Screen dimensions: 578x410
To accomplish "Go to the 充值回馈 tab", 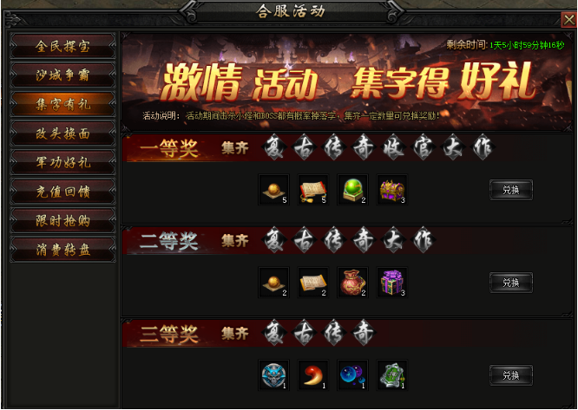I will click(x=62, y=192).
